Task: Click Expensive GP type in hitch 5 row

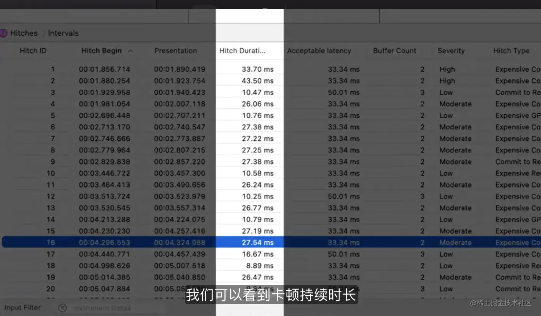Action: pyautogui.click(x=518, y=115)
